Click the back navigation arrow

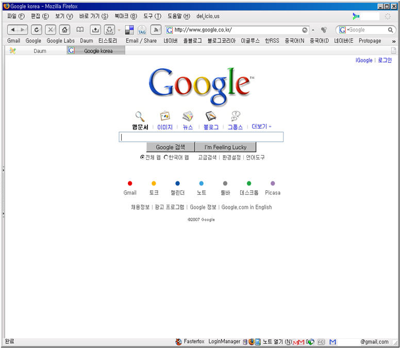(12, 30)
